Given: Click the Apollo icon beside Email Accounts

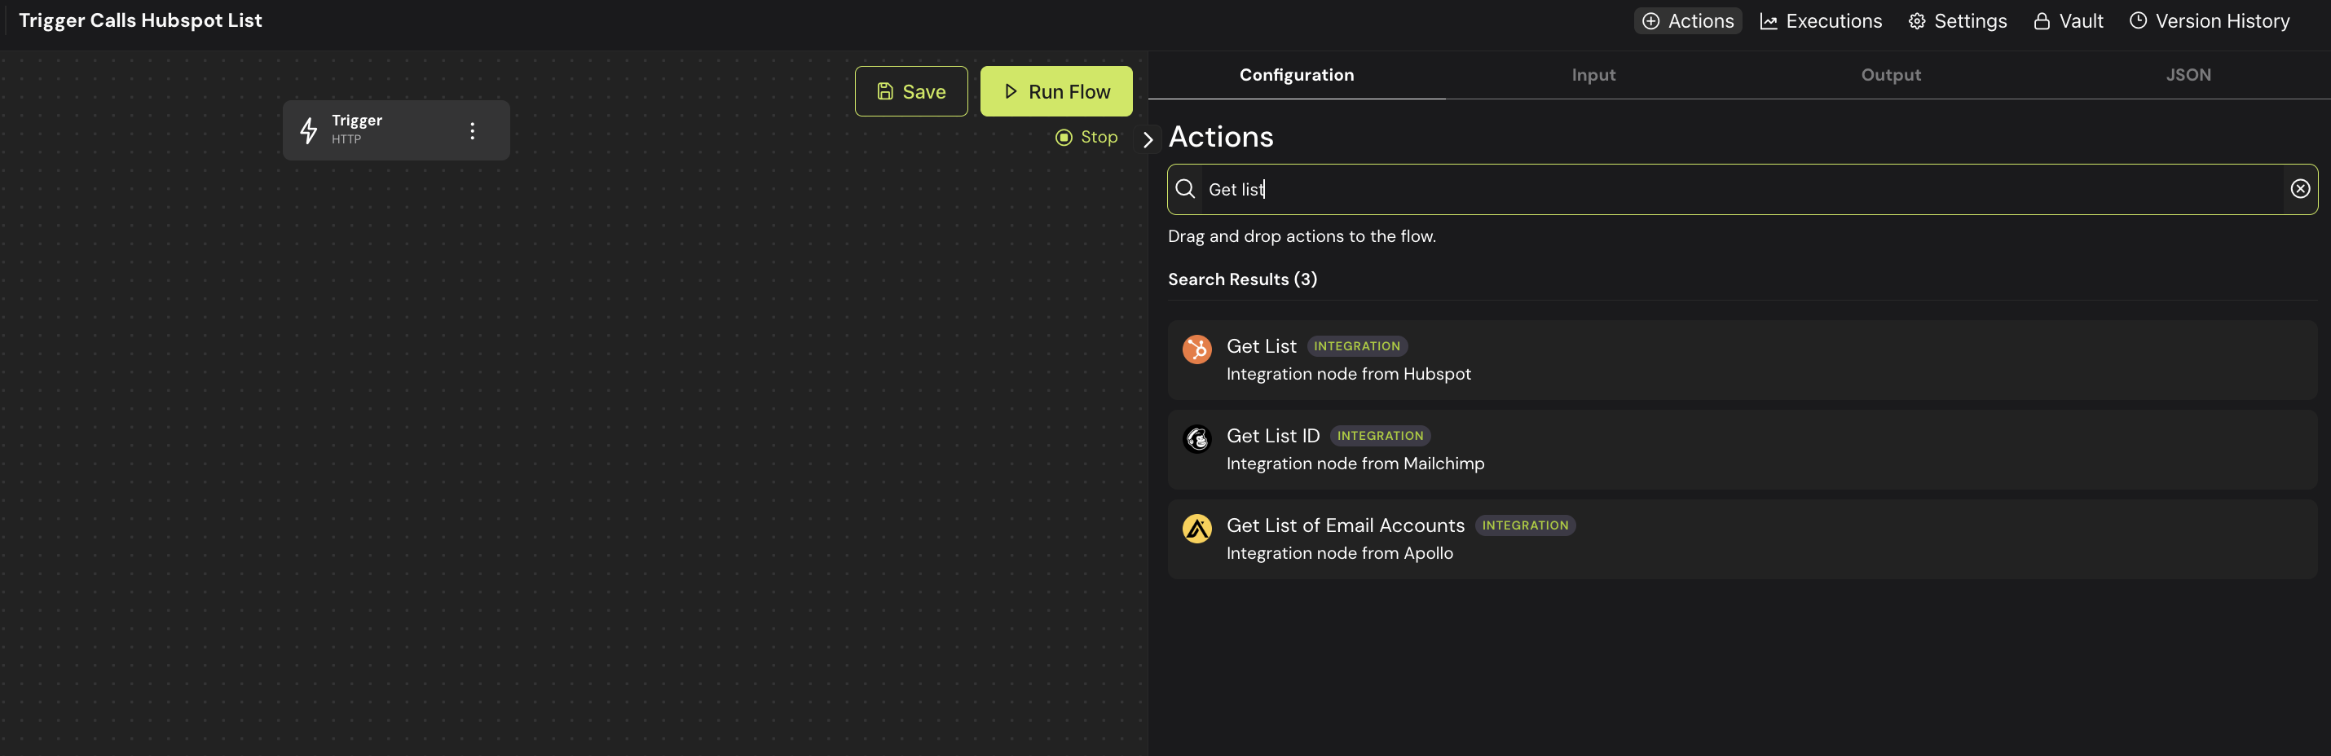Looking at the screenshot, I should (x=1196, y=528).
